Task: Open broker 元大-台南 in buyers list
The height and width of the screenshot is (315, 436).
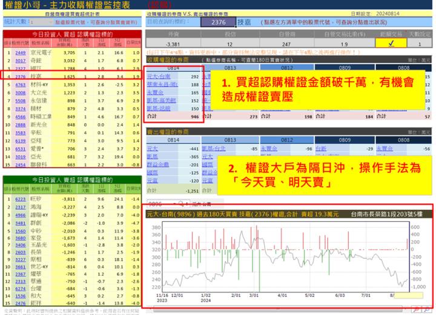Action: click(x=160, y=77)
